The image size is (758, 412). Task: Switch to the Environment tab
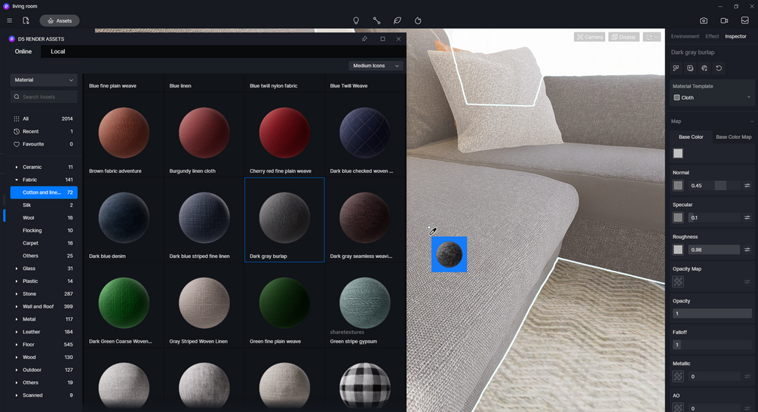tap(685, 36)
